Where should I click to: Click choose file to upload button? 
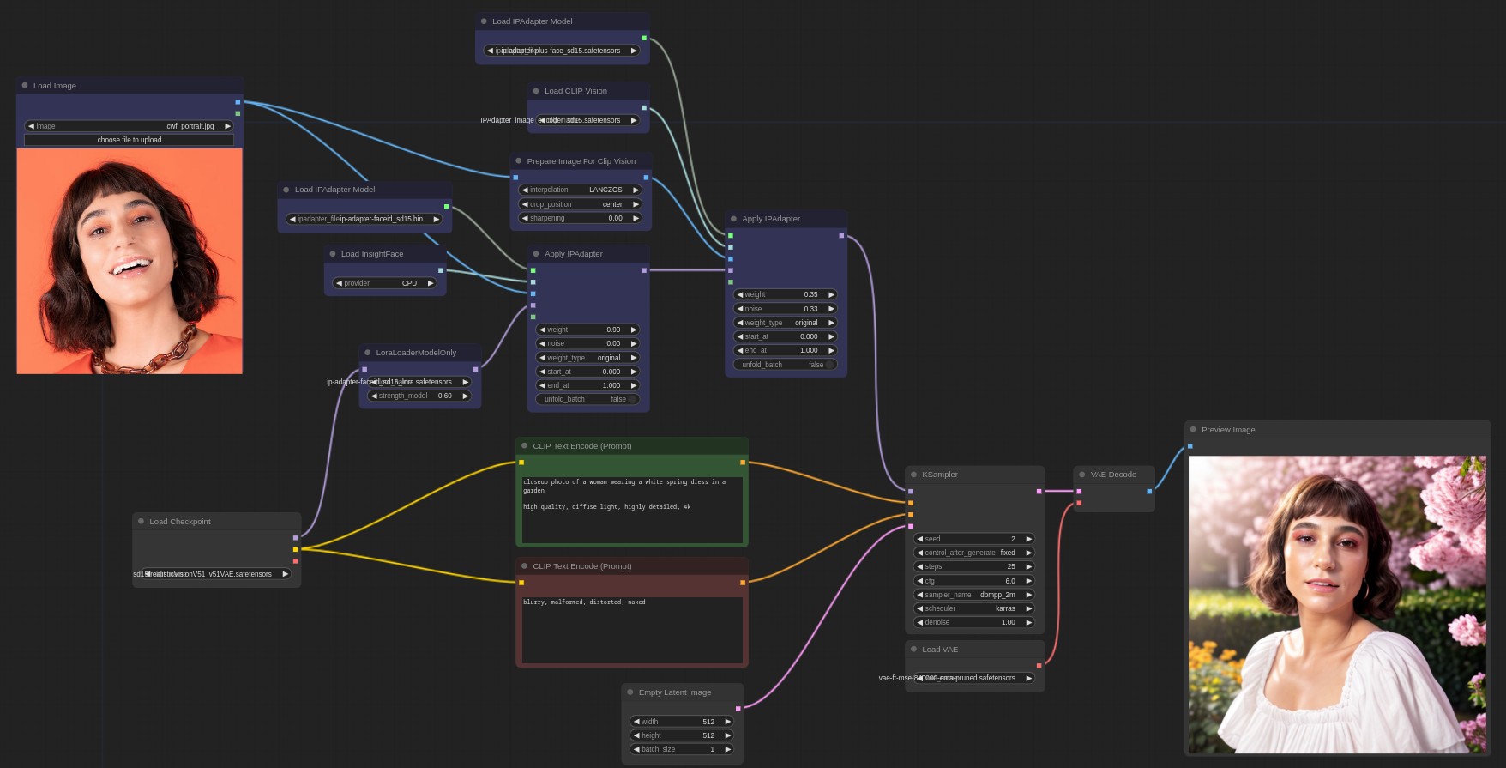[130, 140]
